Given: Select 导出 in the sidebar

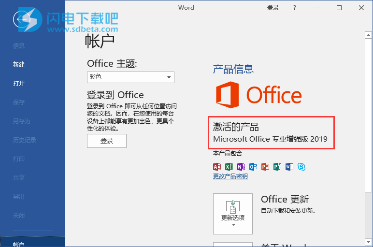Looking at the screenshot, I should click(x=19, y=197).
